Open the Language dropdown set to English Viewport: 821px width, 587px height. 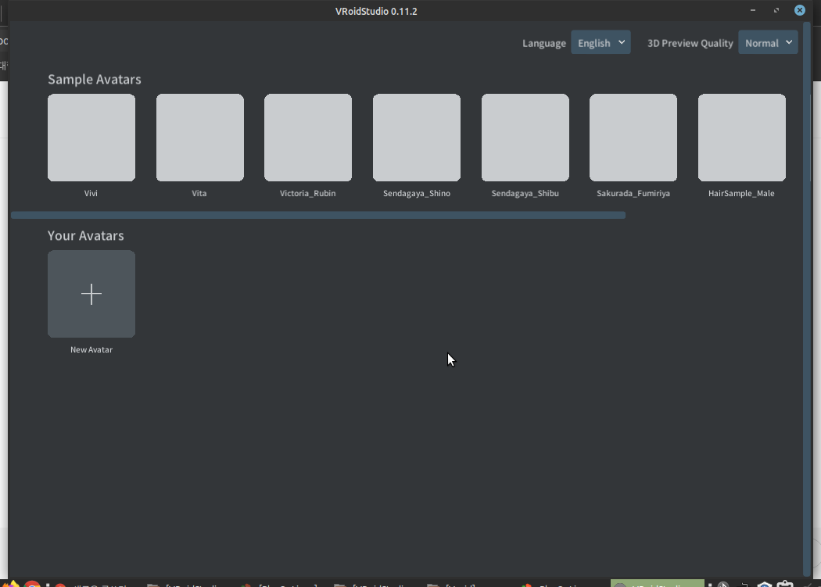pos(601,42)
